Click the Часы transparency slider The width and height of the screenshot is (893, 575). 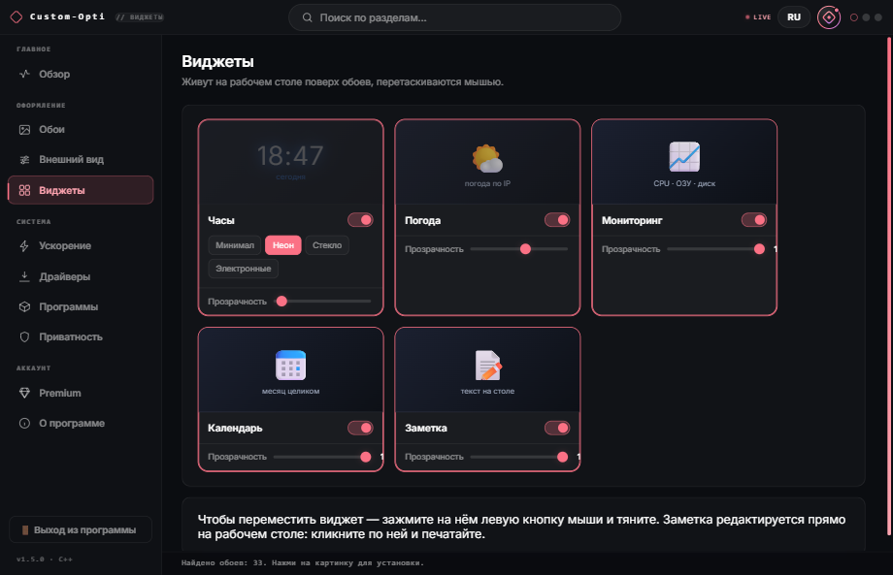[322, 302]
